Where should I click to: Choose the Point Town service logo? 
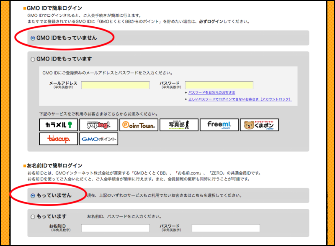coord(139,125)
